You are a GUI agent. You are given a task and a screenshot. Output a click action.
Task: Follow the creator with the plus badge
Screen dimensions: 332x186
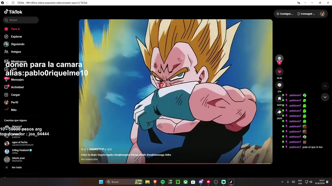(x=279, y=63)
